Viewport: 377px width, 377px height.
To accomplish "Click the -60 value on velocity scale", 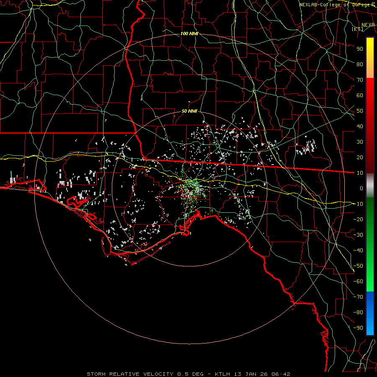I will point(358,281).
